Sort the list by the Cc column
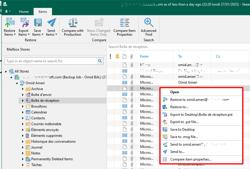The width and height of the screenshot is (250, 169). 218,56
